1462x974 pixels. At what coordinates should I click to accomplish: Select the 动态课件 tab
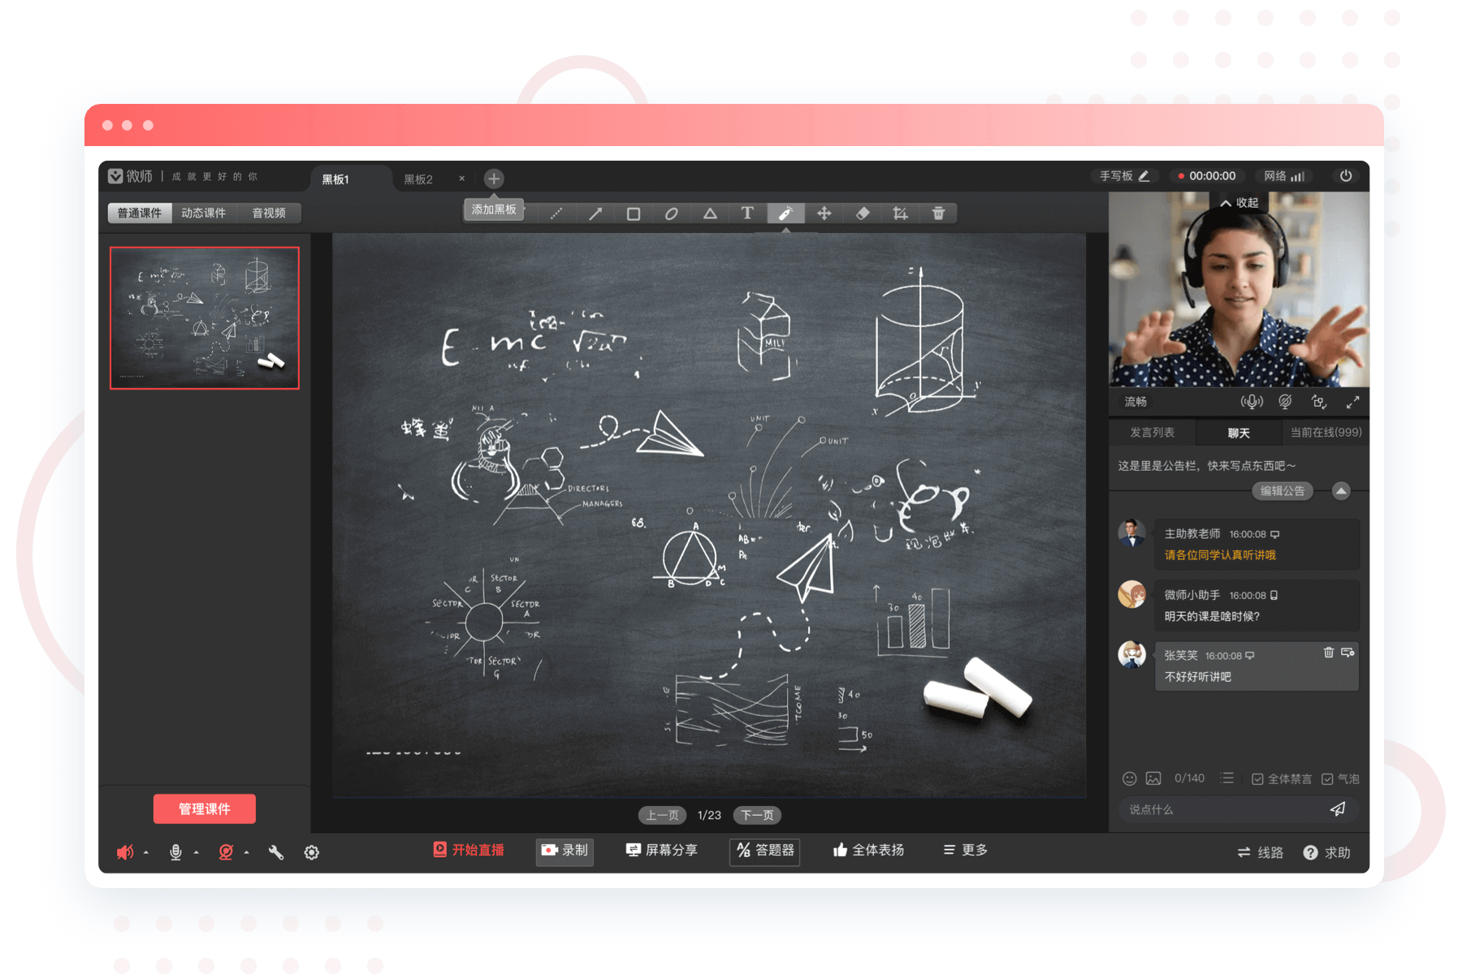click(x=204, y=213)
